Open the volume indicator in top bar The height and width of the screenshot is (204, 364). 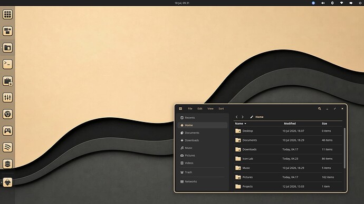point(323,3)
